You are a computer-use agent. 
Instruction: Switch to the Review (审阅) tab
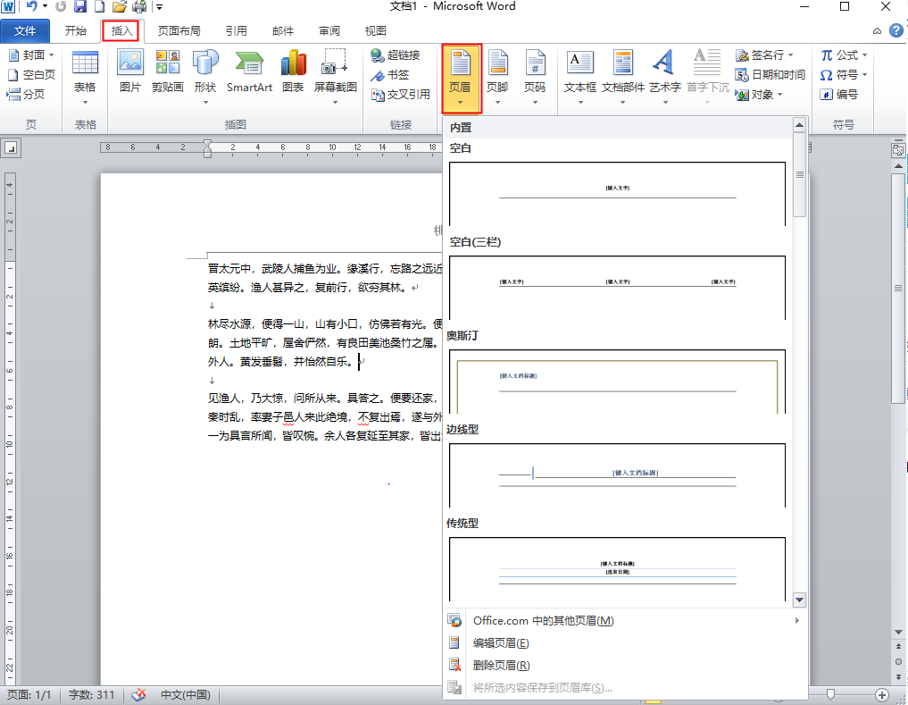(329, 30)
